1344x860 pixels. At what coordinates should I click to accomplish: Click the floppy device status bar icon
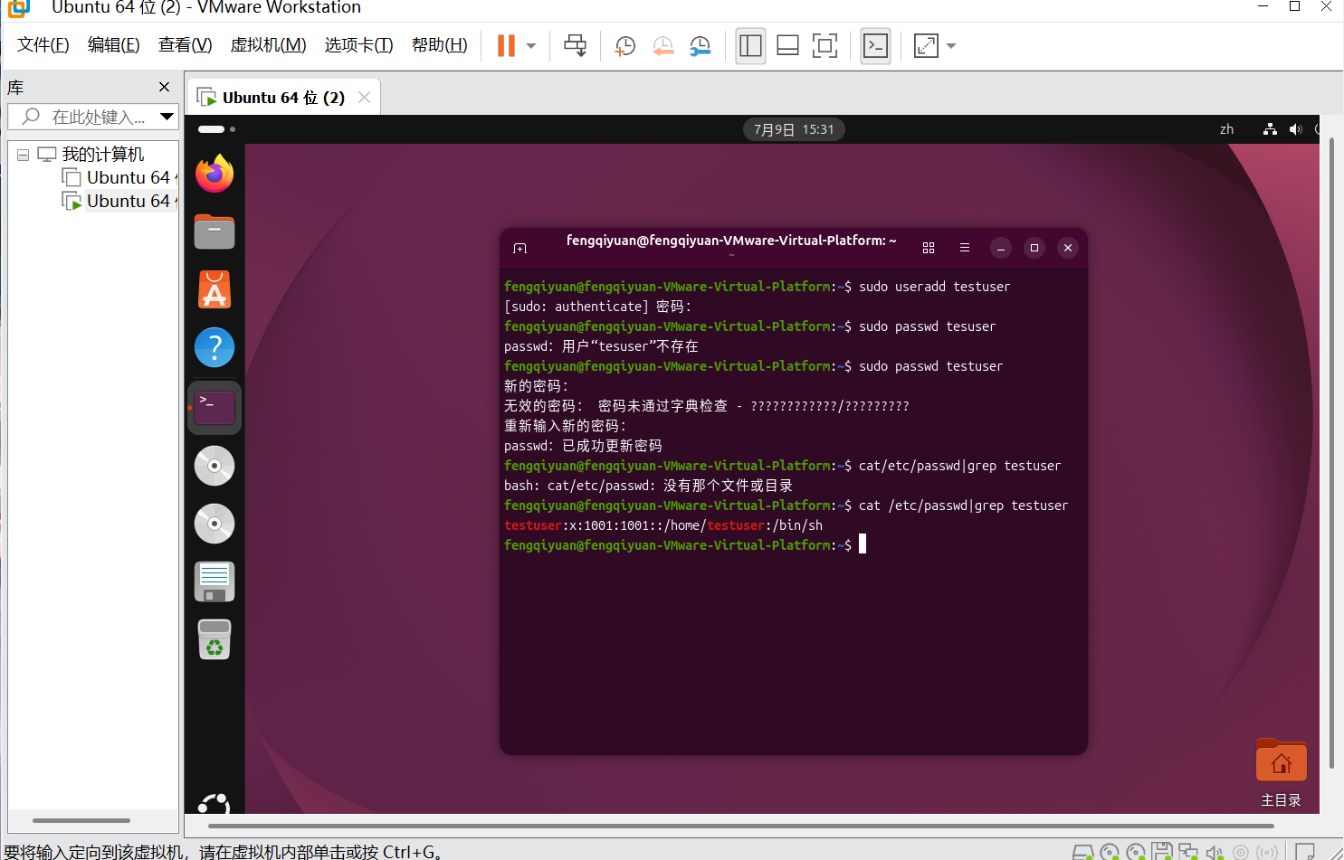[x=1162, y=852]
